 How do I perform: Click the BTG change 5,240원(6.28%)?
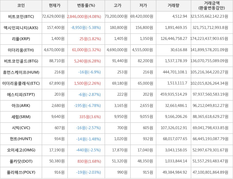[x=88, y=61]
